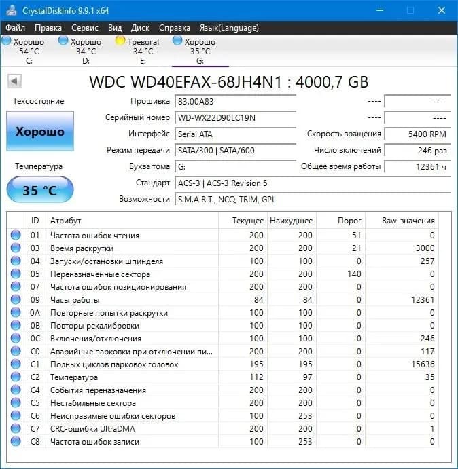The height and width of the screenshot is (469, 458).
Task: Open the Диск menu
Action: coord(140,28)
